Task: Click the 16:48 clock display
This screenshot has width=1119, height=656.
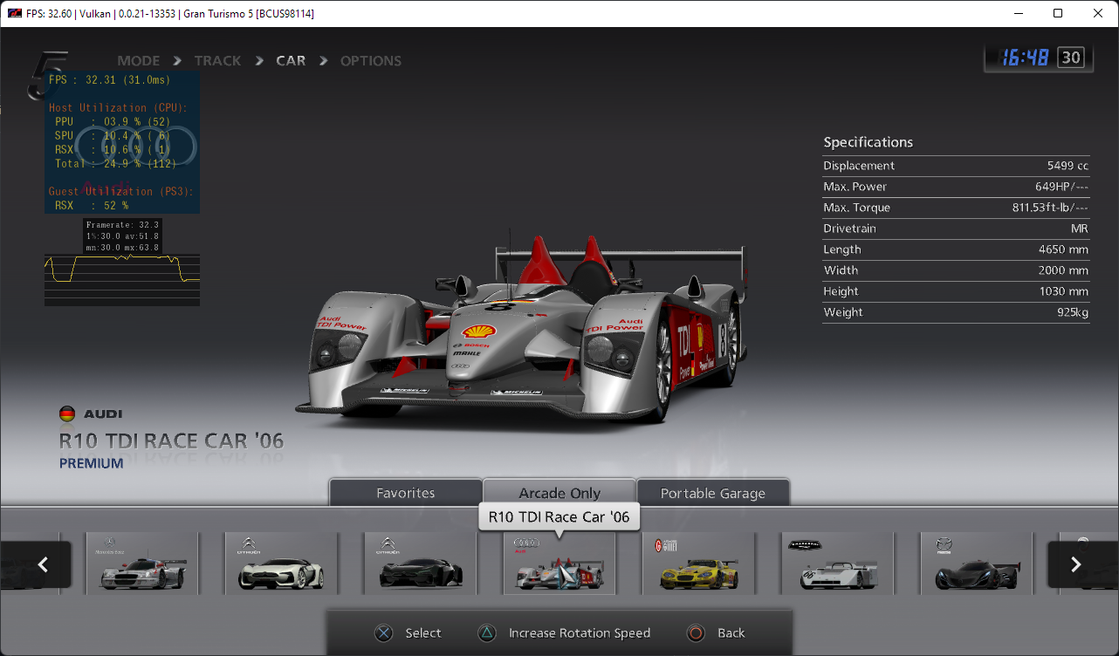Action: (x=1025, y=58)
